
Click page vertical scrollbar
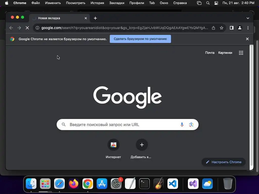[251, 106]
